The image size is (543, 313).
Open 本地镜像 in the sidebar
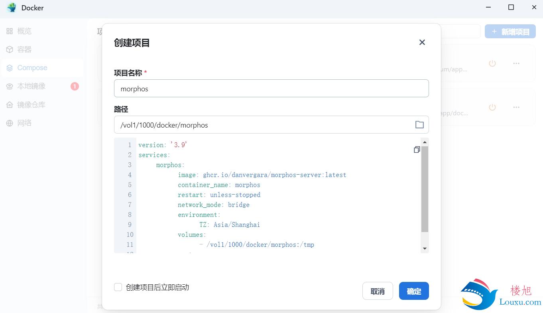(42, 86)
